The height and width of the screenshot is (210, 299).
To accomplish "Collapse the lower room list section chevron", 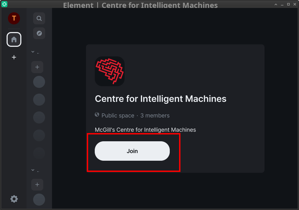I will pyautogui.click(x=33, y=170).
